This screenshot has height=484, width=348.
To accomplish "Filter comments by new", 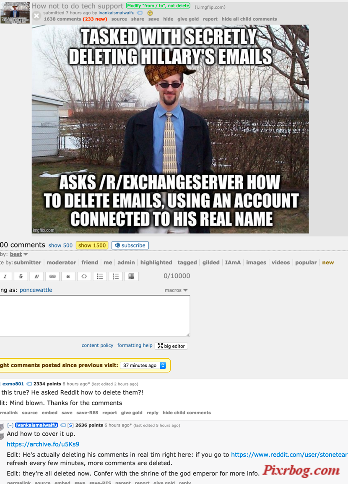I will [328, 263].
